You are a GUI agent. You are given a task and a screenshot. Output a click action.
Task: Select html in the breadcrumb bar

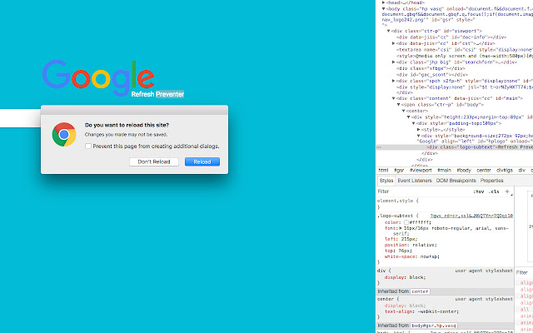(383, 170)
